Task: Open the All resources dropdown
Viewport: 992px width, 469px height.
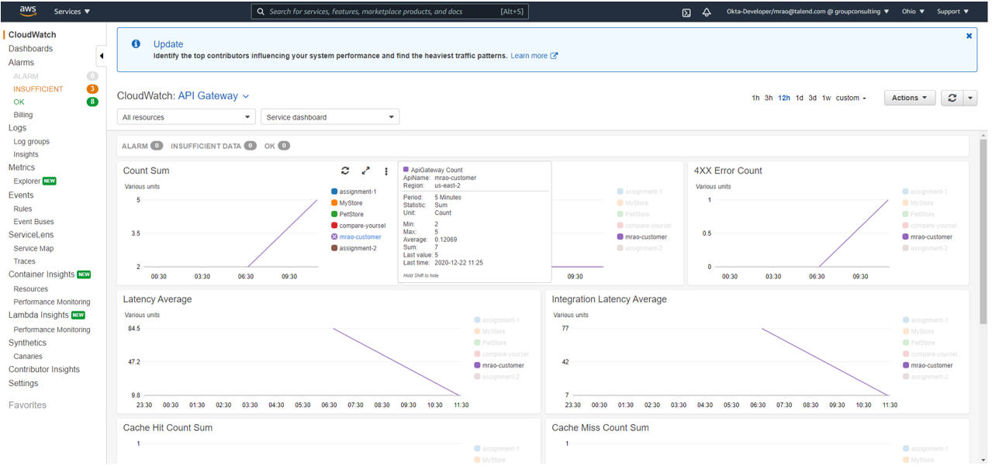Action: coord(185,116)
